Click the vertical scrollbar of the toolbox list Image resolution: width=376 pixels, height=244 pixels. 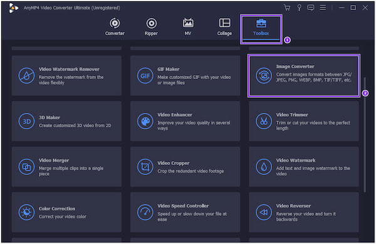pyautogui.click(x=365, y=134)
